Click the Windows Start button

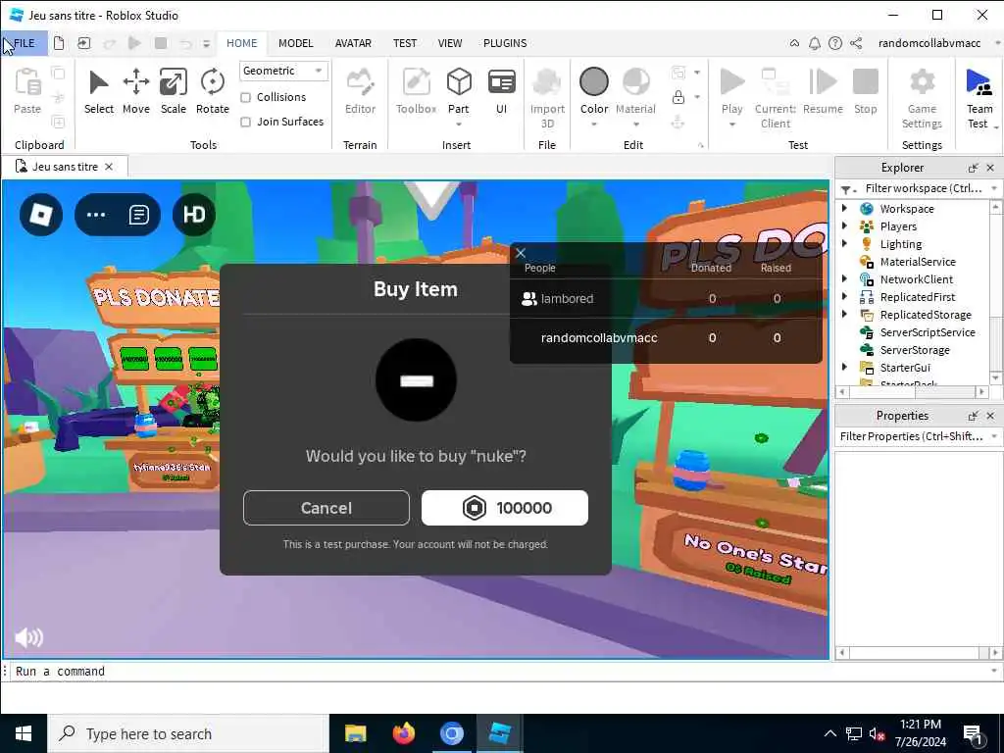[x=24, y=733]
